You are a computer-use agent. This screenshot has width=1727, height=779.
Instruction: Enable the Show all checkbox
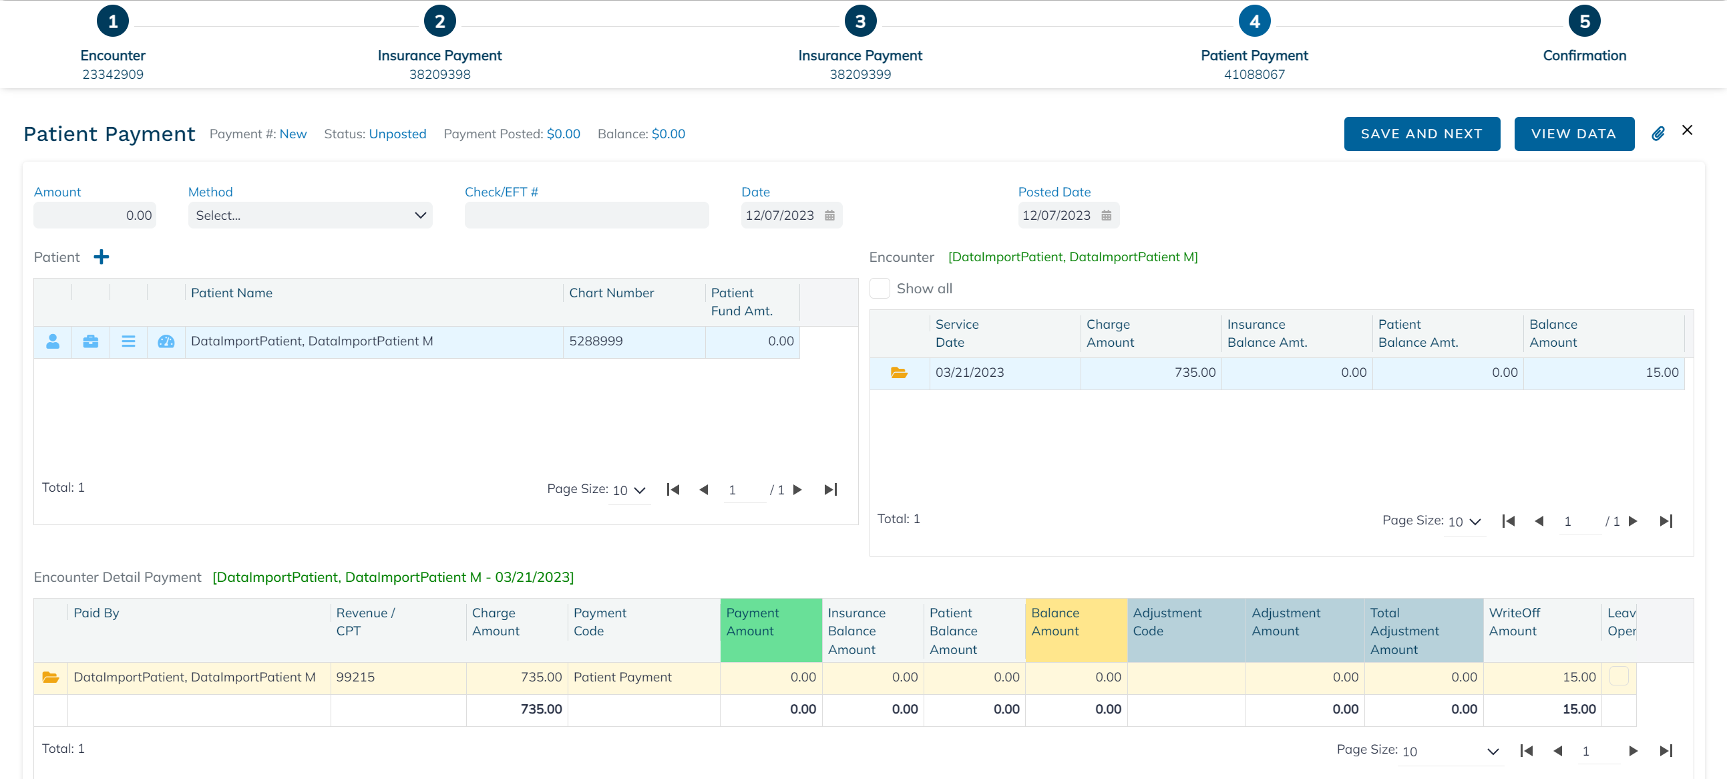tap(880, 289)
